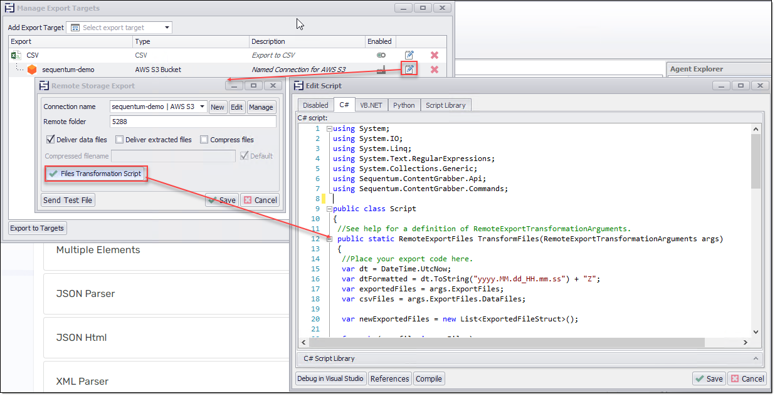Delete the CSV export target
This screenshot has width=775, height=396.
(434, 55)
